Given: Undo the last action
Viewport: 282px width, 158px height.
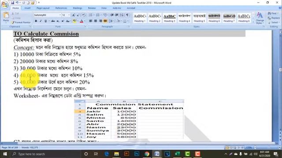Looking at the screenshot, I should tap(17, 3).
